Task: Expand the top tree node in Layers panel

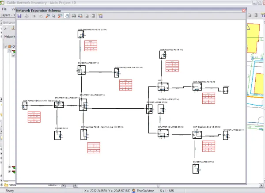Action: pos(5,46)
